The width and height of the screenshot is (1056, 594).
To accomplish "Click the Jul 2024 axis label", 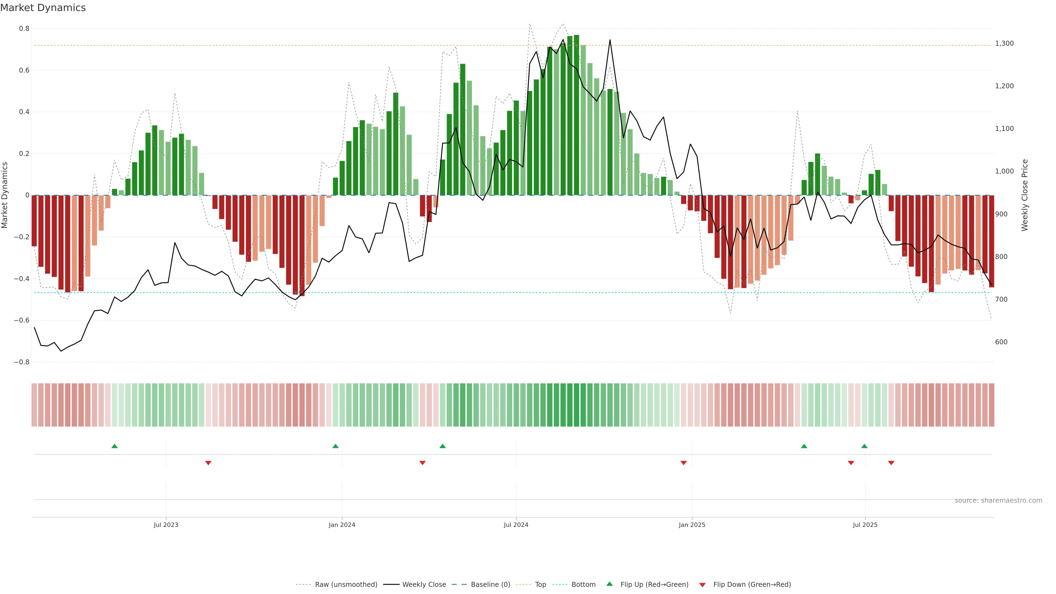I will pos(516,525).
